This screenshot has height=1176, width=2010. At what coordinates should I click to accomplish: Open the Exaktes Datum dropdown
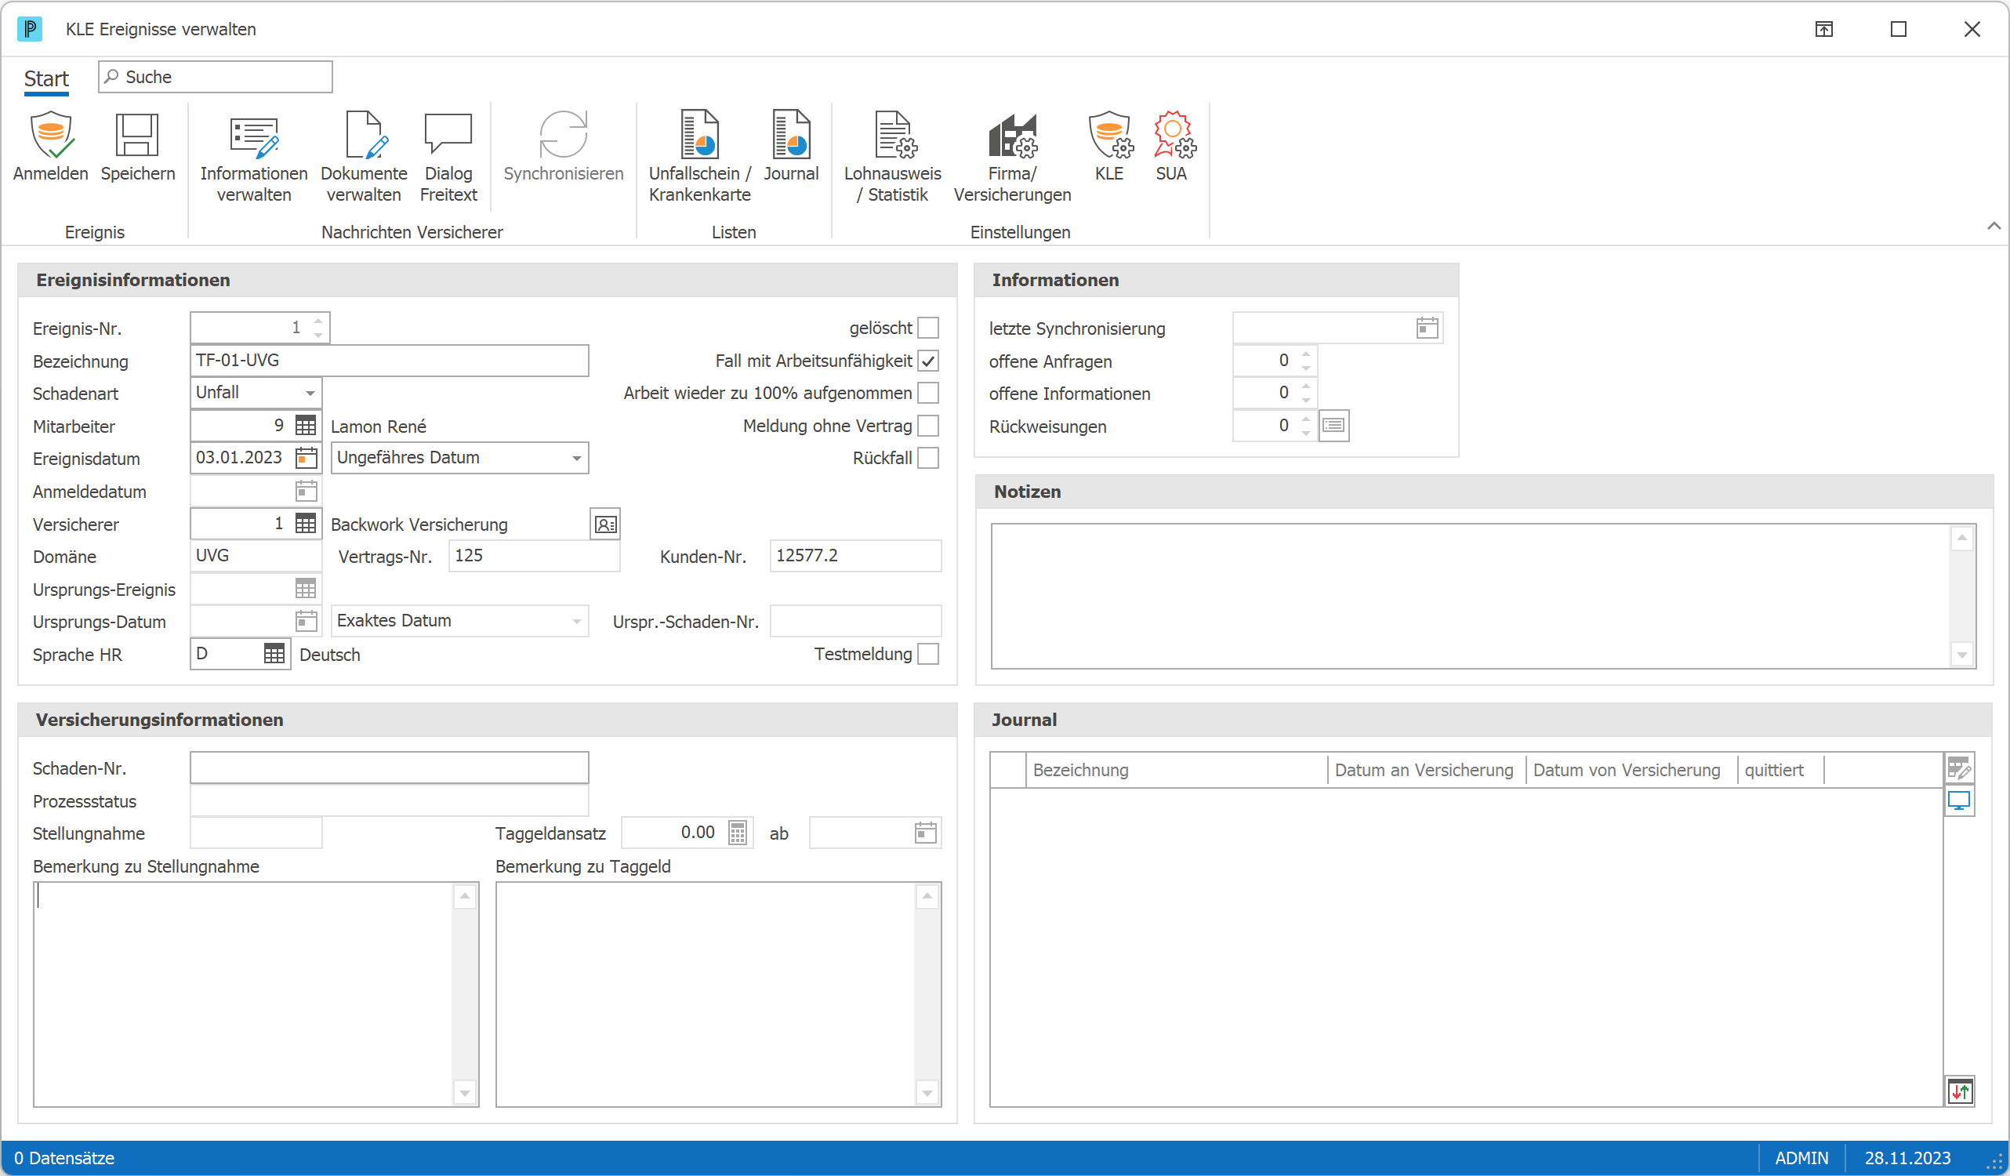click(x=576, y=621)
